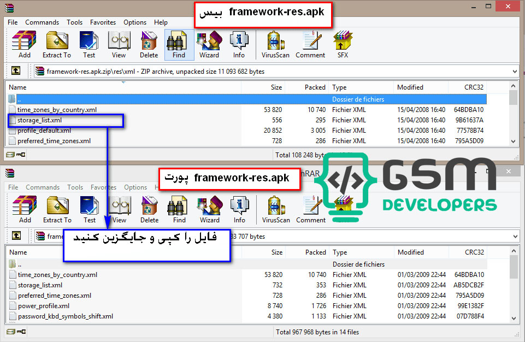Sort by Size column in the upper window
The image size is (525, 342).
[263, 87]
